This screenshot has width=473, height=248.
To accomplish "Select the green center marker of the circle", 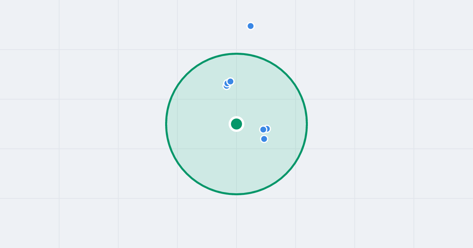I will point(236,124).
